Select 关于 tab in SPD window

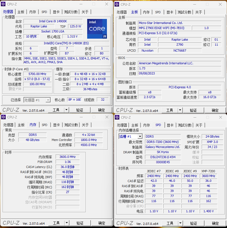199,125
